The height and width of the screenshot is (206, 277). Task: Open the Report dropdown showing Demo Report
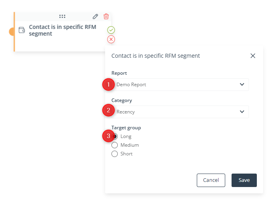point(180,85)
